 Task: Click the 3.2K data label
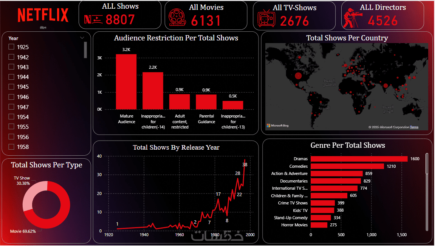(x=126, y=50)
